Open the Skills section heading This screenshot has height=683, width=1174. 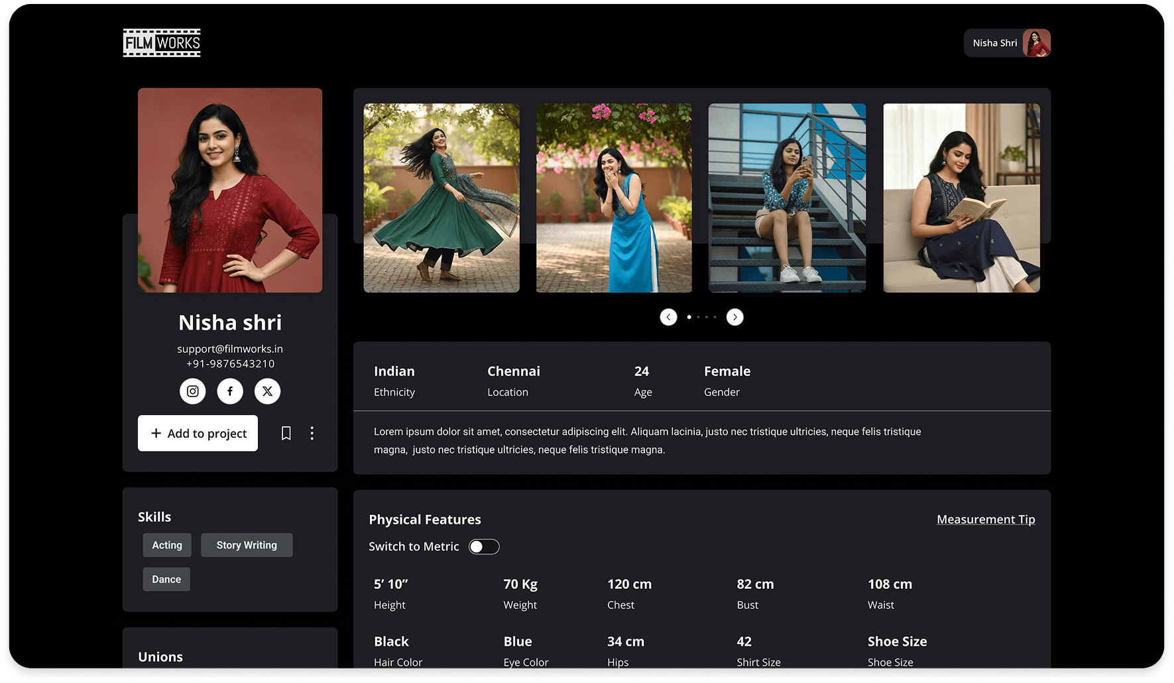[154, 516]
